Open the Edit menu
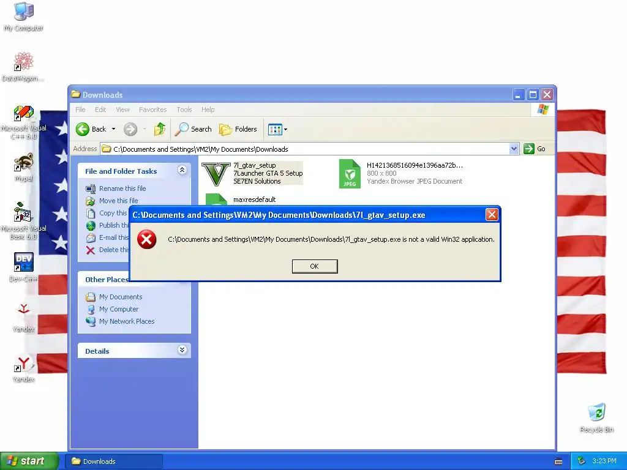This screenshot has height=470, width=627. click(x=100, y=110)
